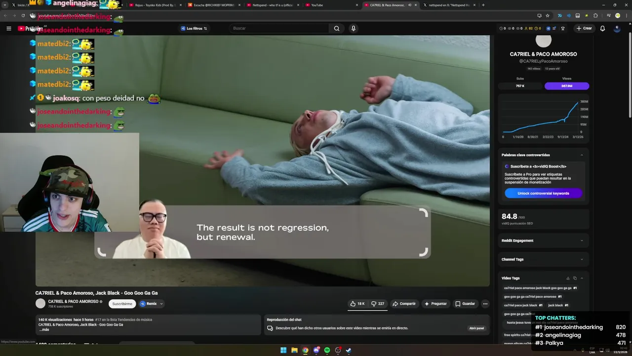
Task: Click inside the Buscar search field
Action: pyautogui.click(x=279, y=28)
